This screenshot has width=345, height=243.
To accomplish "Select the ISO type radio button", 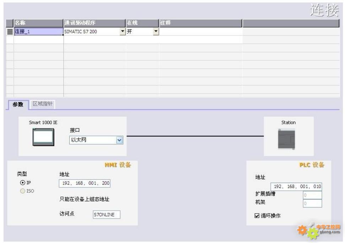I will click(22, 191).
